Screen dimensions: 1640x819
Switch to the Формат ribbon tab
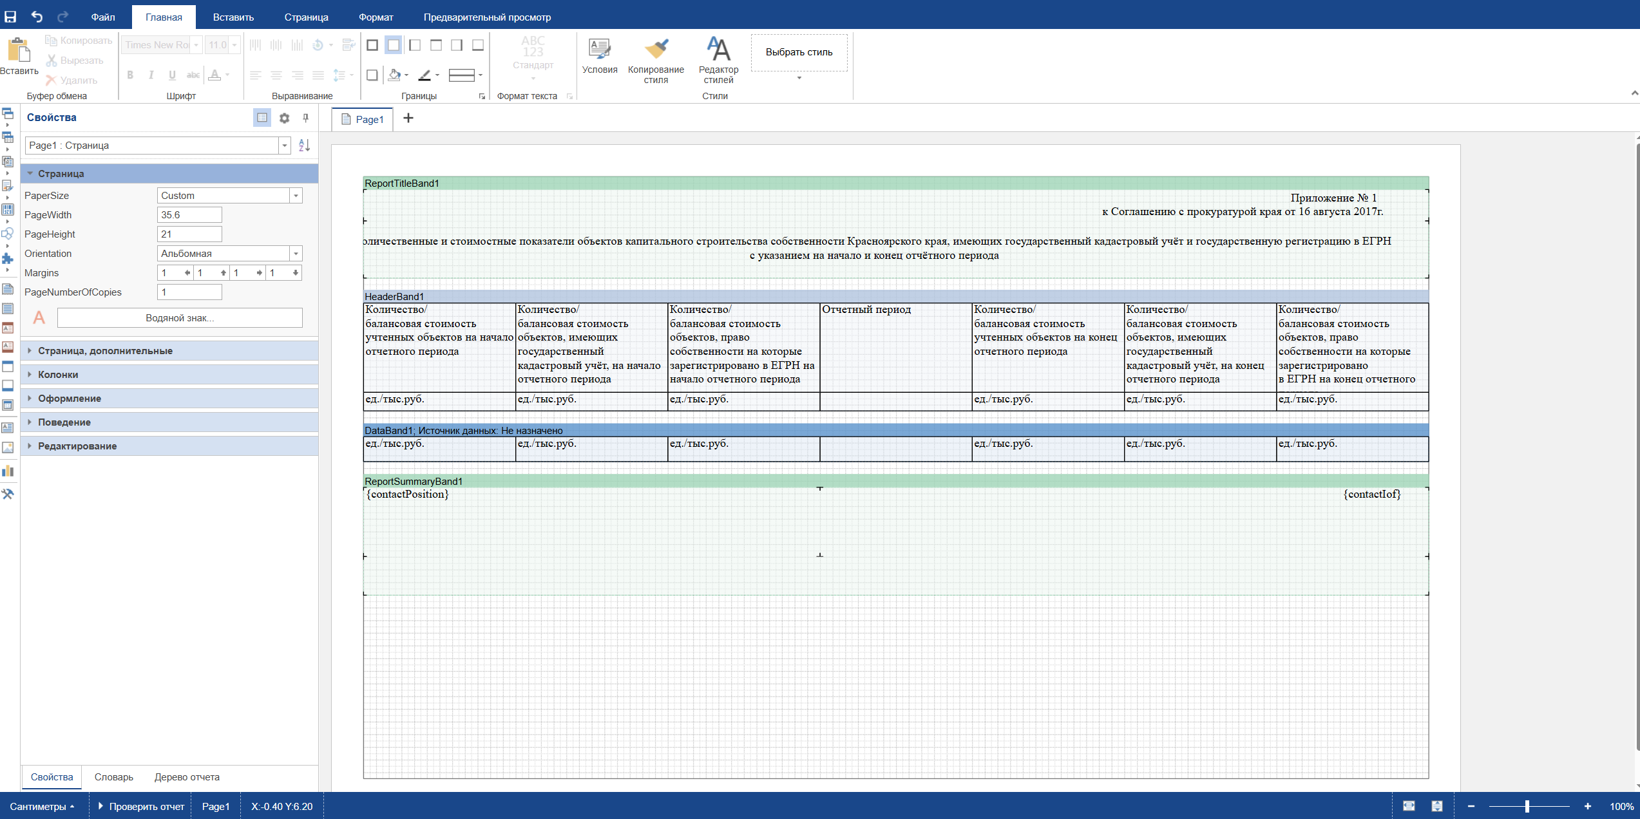pyautogui.click(x=376, y=17)
